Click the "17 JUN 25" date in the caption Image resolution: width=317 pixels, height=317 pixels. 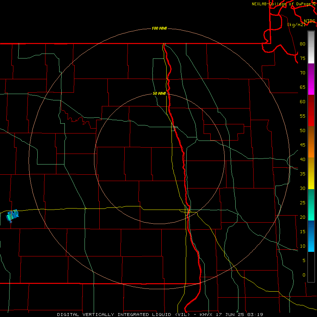(x=230, y=315)
